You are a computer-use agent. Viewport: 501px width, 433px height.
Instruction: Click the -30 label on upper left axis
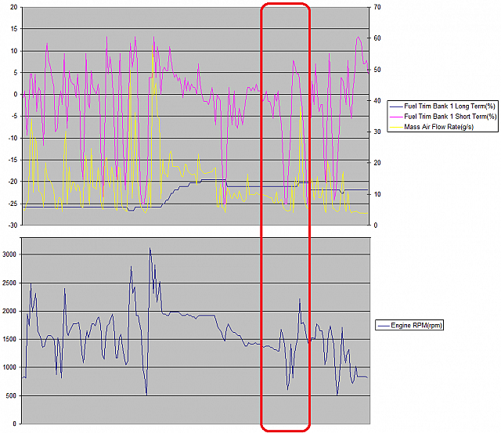12,225
